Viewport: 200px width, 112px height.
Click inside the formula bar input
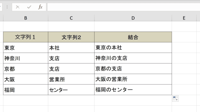124,7
